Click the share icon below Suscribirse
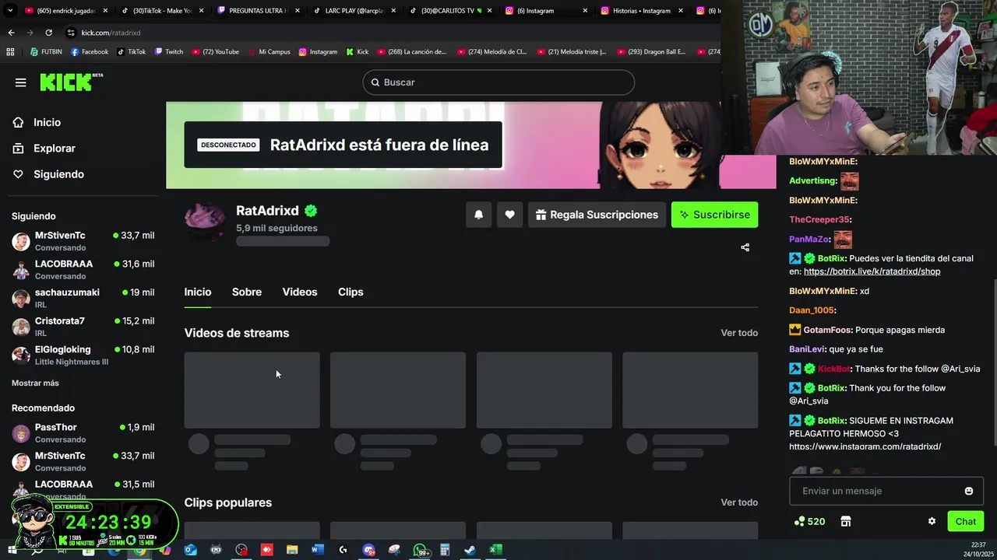Screen dimensions: 997x560 [x=745, y=247]
